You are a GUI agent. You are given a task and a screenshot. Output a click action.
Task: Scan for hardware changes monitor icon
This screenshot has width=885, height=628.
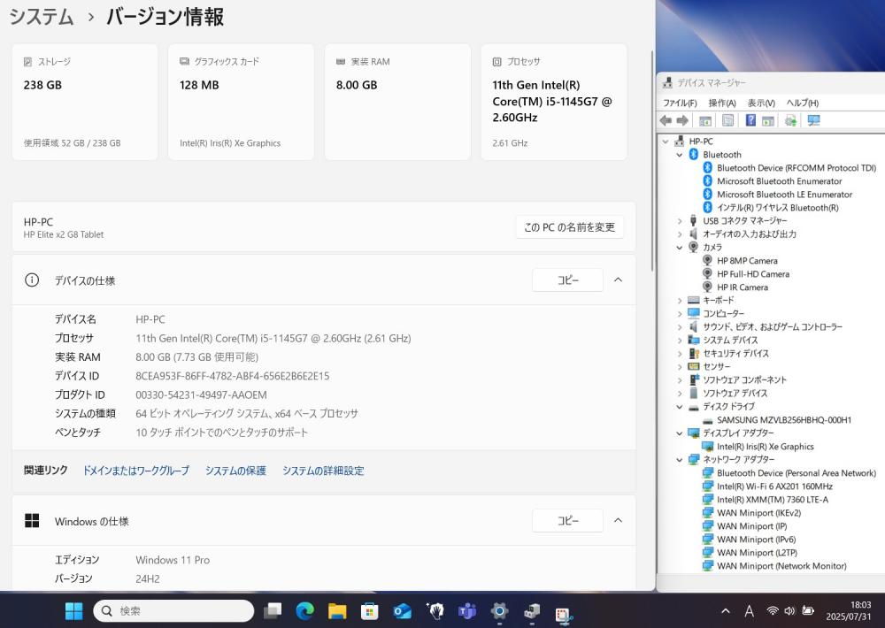tap(813, 120)
